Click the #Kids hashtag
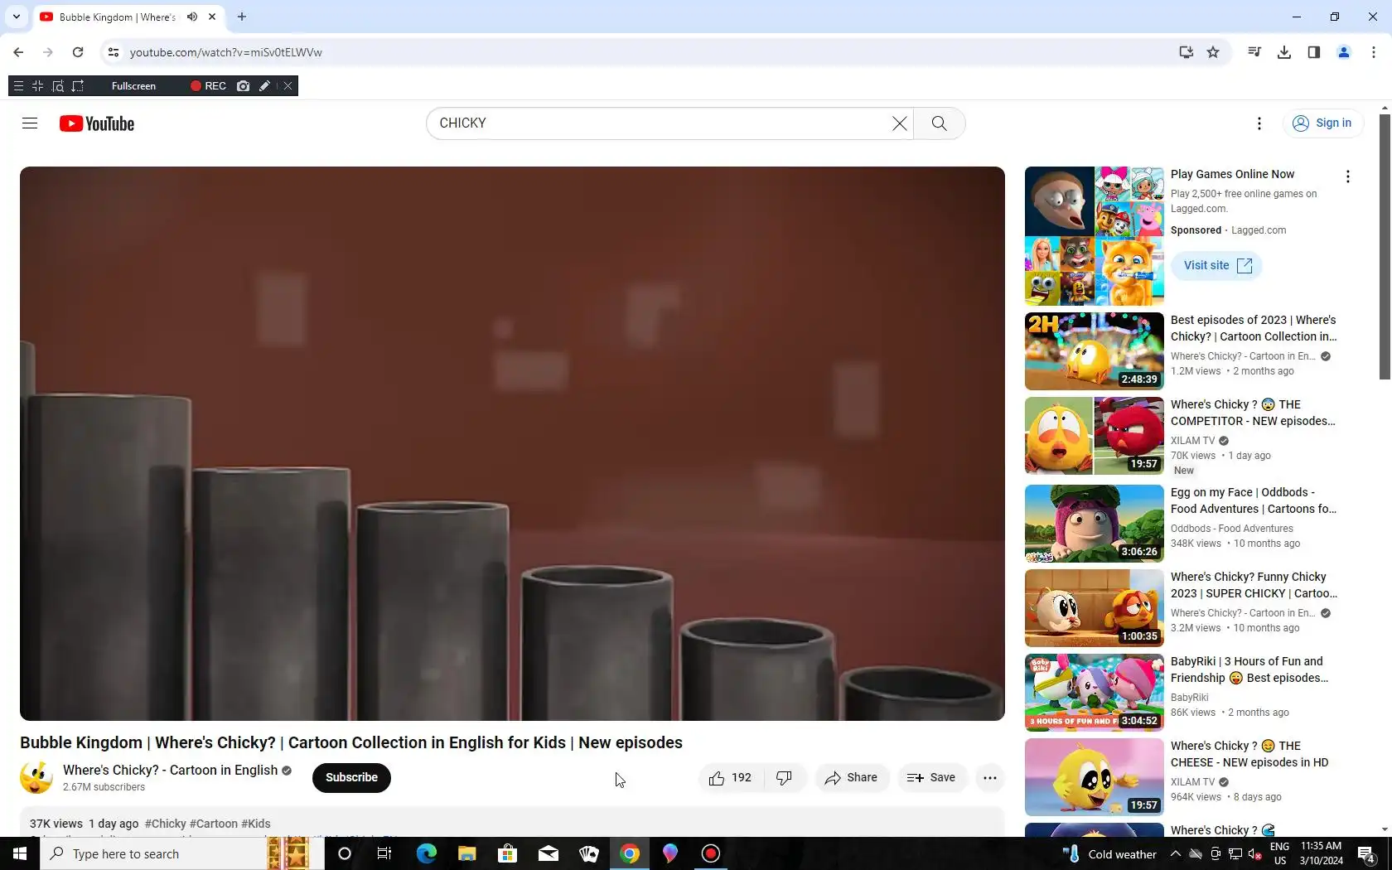Viewport: 1392px width, 870px height. (x=256, y=824)
